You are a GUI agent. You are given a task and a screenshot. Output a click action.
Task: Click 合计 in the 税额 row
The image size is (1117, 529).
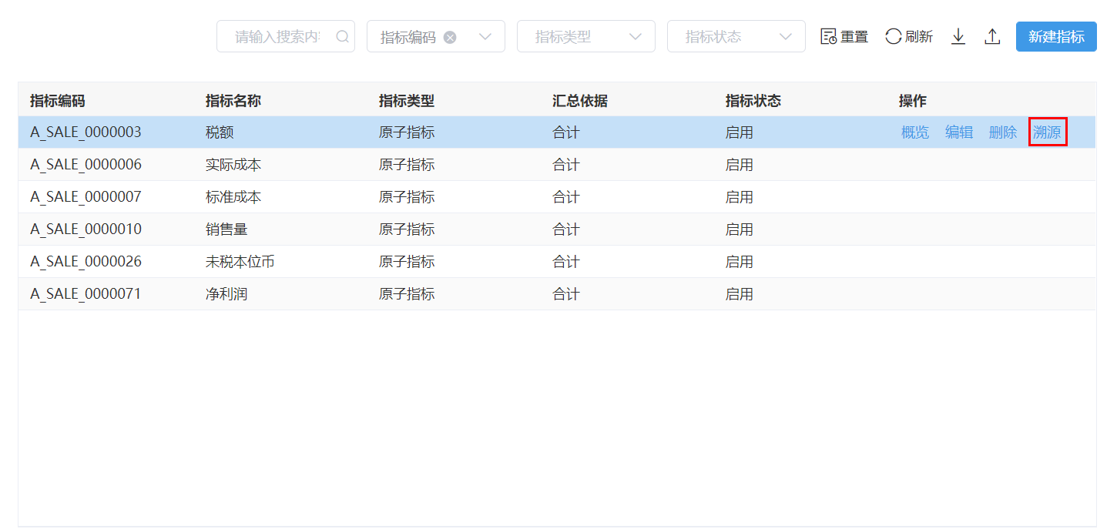[566, 132]
